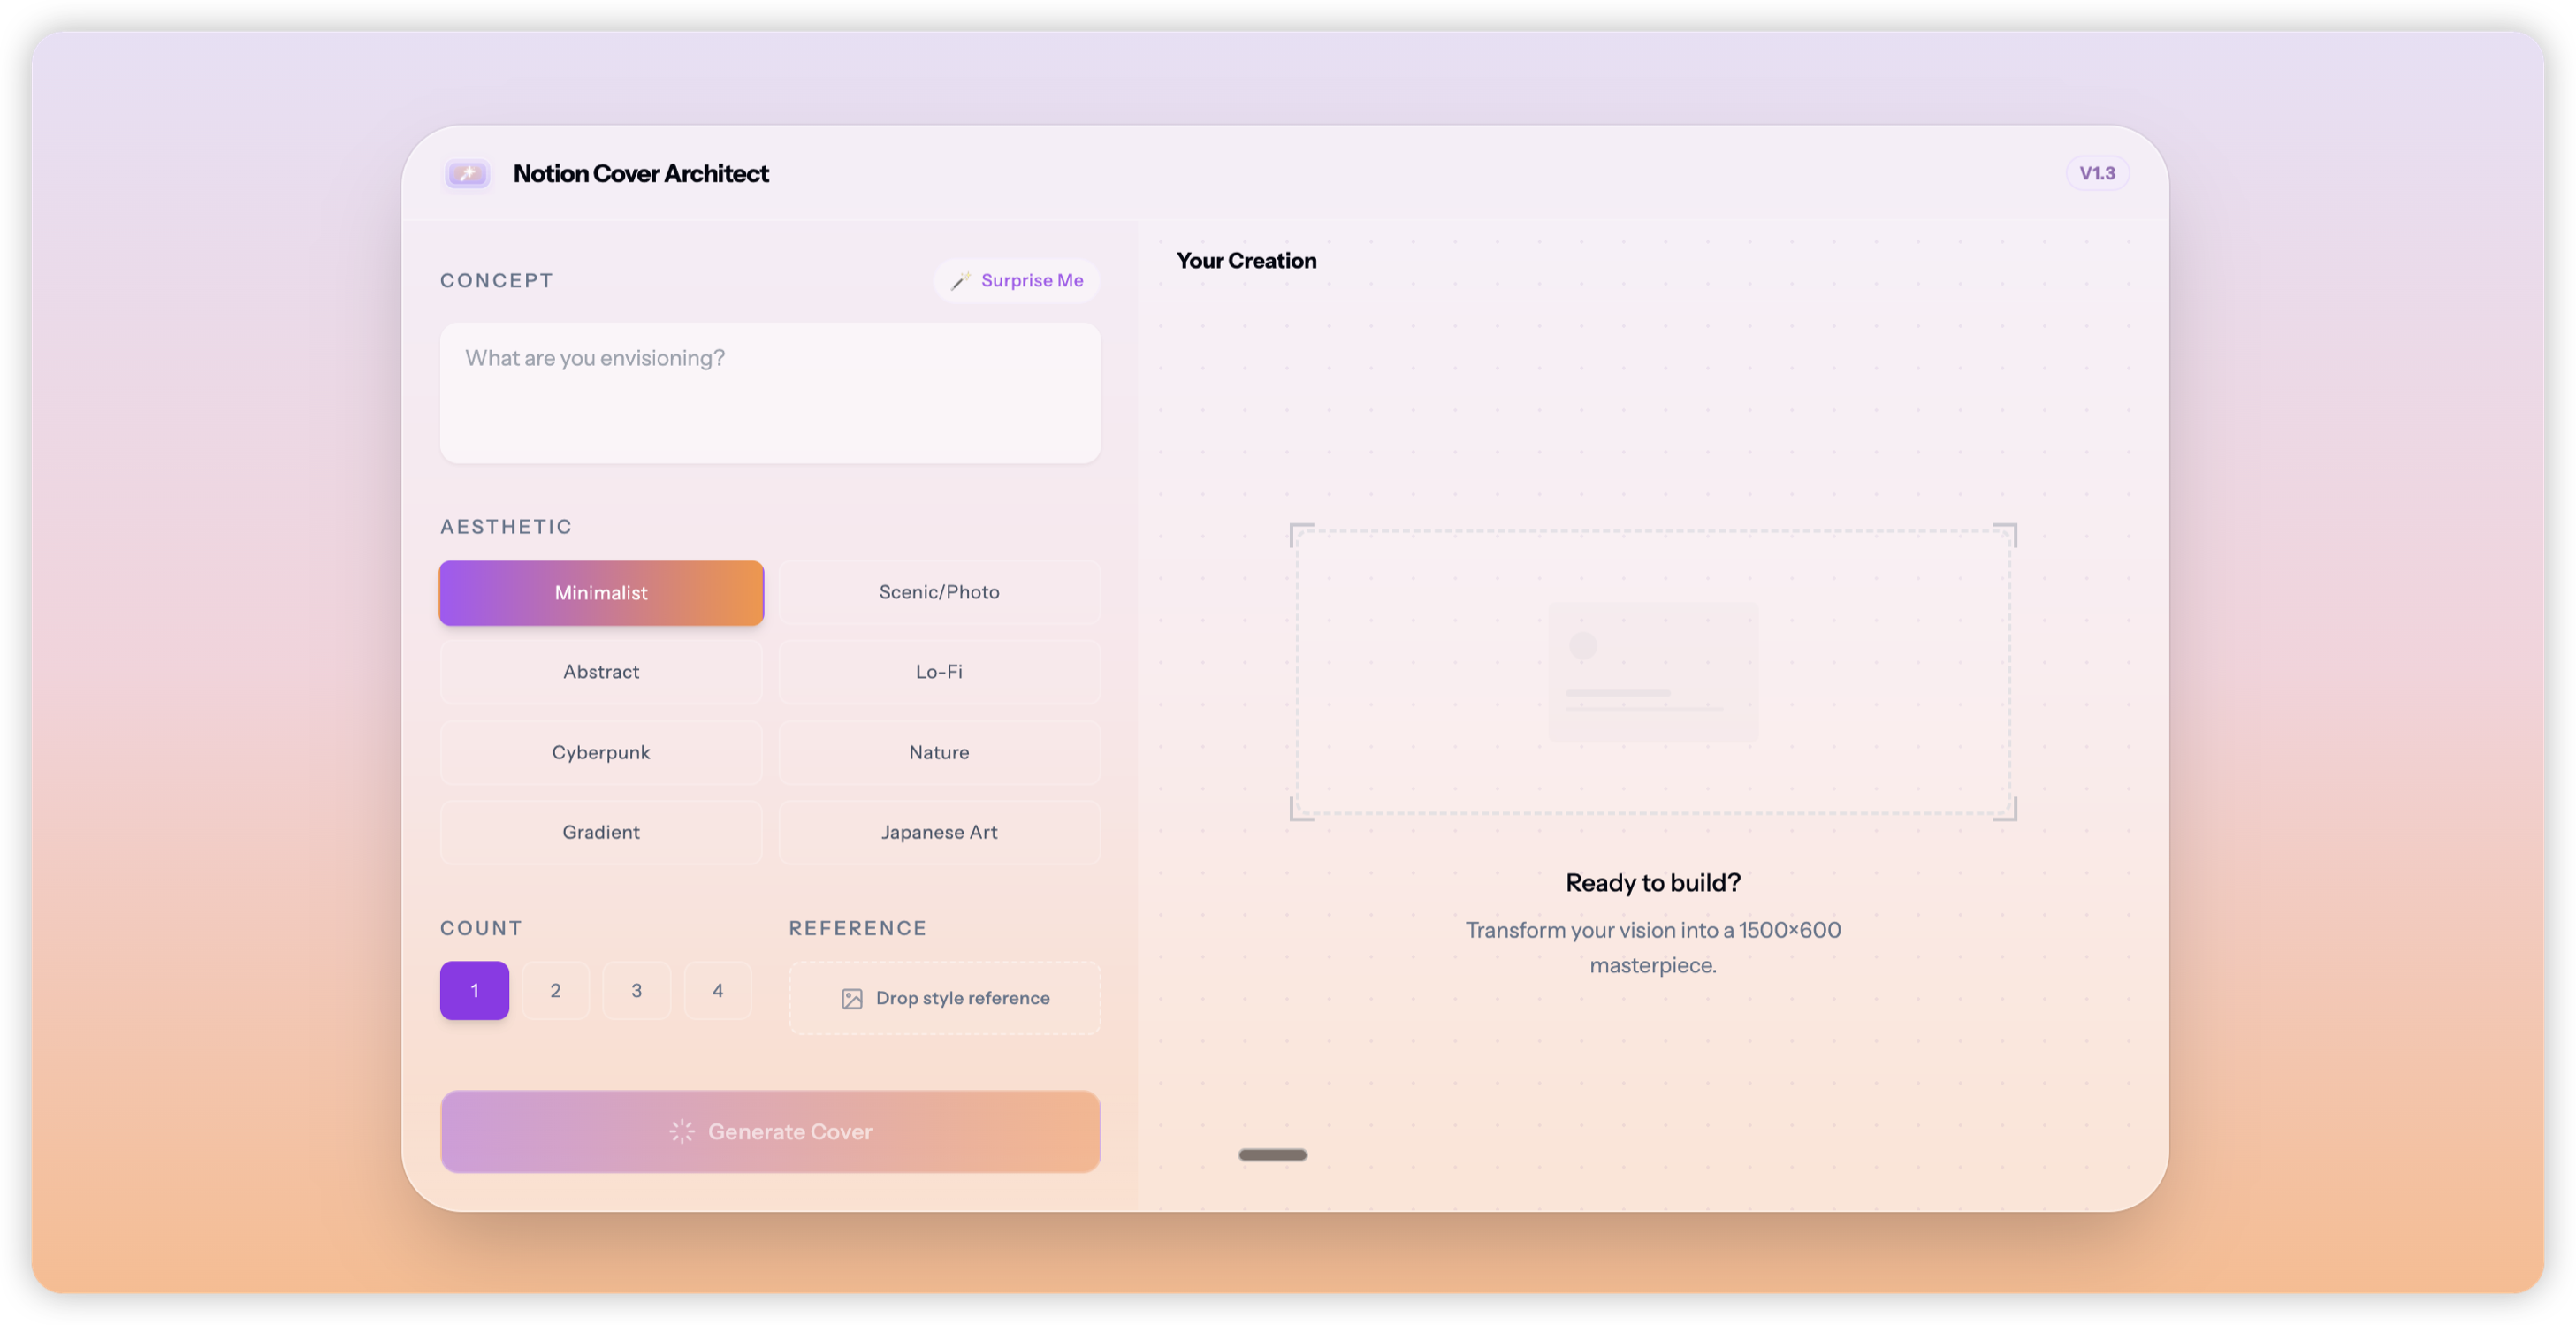
Task: Choose the Abstract style option
Action: 601,672
